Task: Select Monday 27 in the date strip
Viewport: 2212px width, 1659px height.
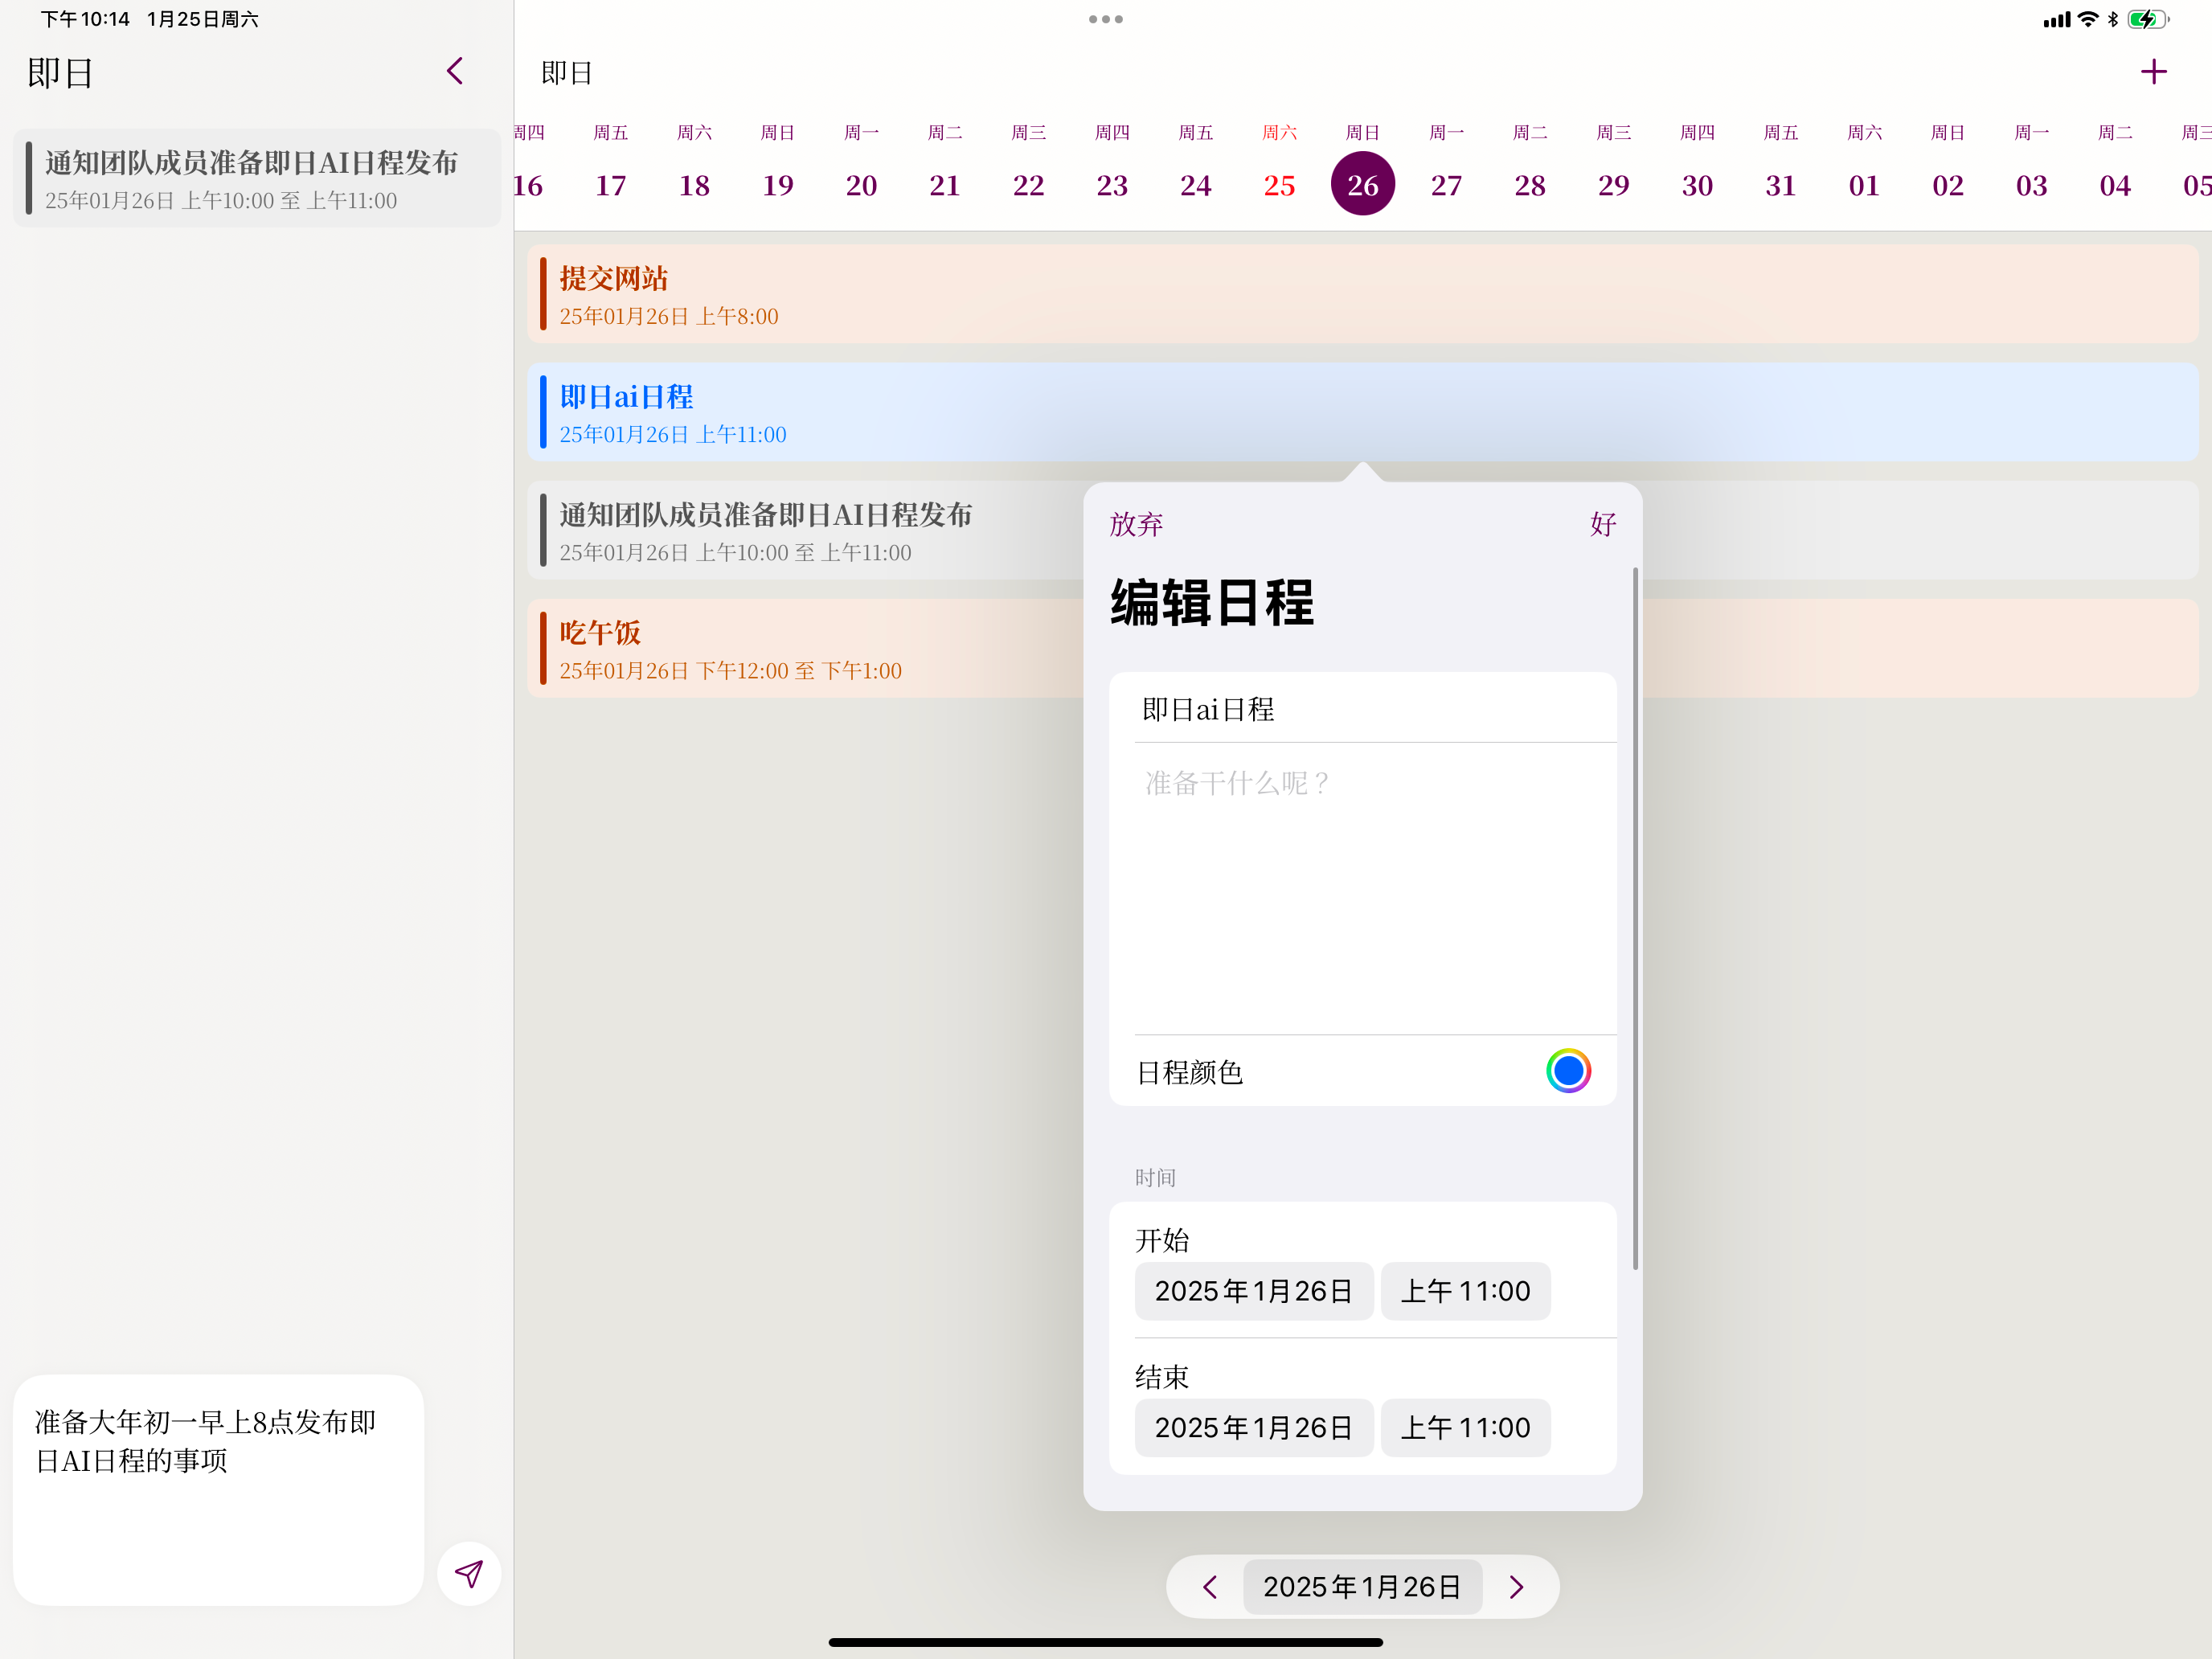Action: [1446, 184]
